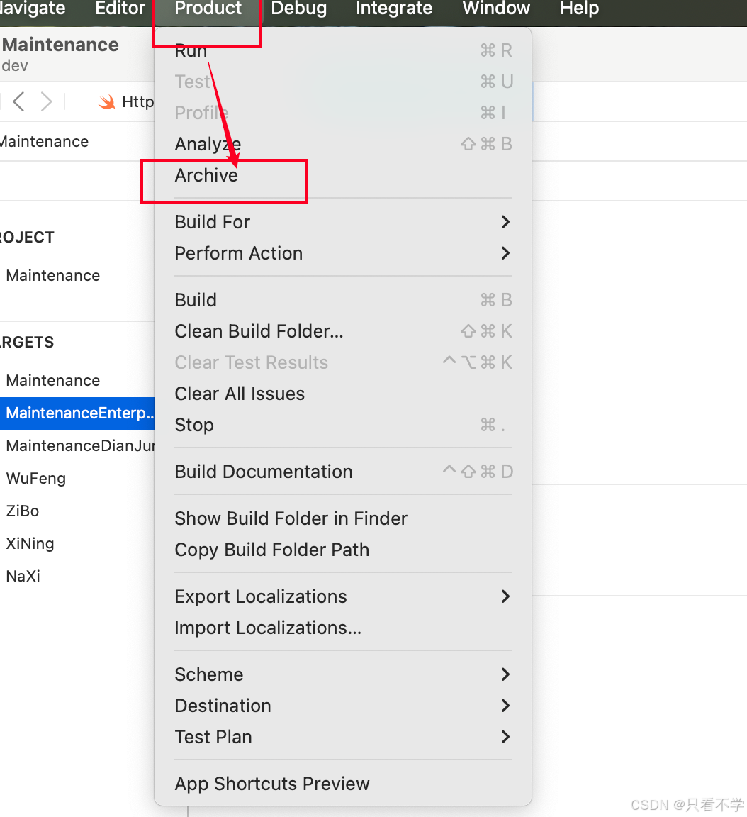Select Import Localizations…

(x=343, y=628)
